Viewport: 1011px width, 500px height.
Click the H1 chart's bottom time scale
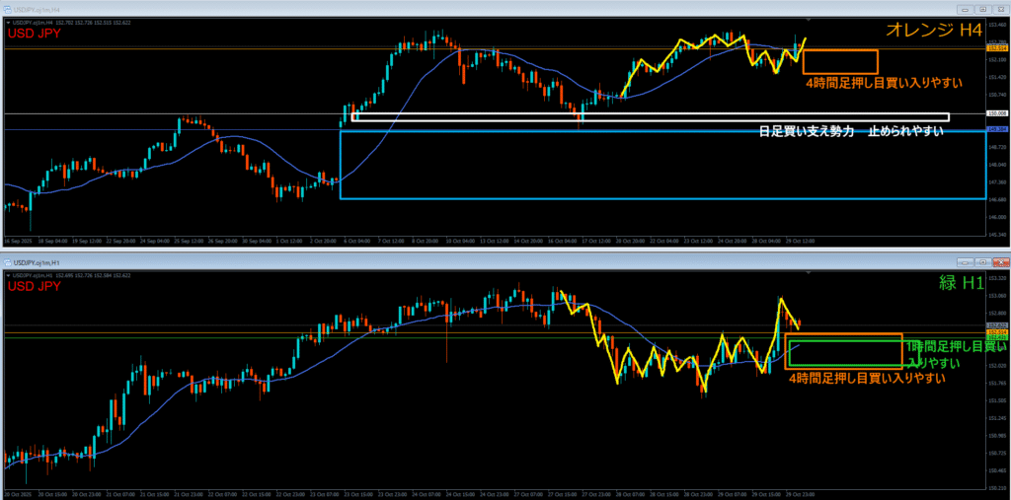(x=494, y=493)
